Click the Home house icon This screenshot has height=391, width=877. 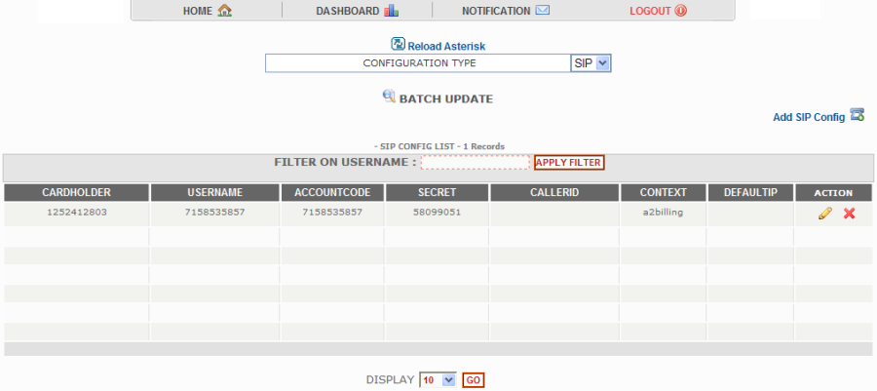[x=224, y=11]
